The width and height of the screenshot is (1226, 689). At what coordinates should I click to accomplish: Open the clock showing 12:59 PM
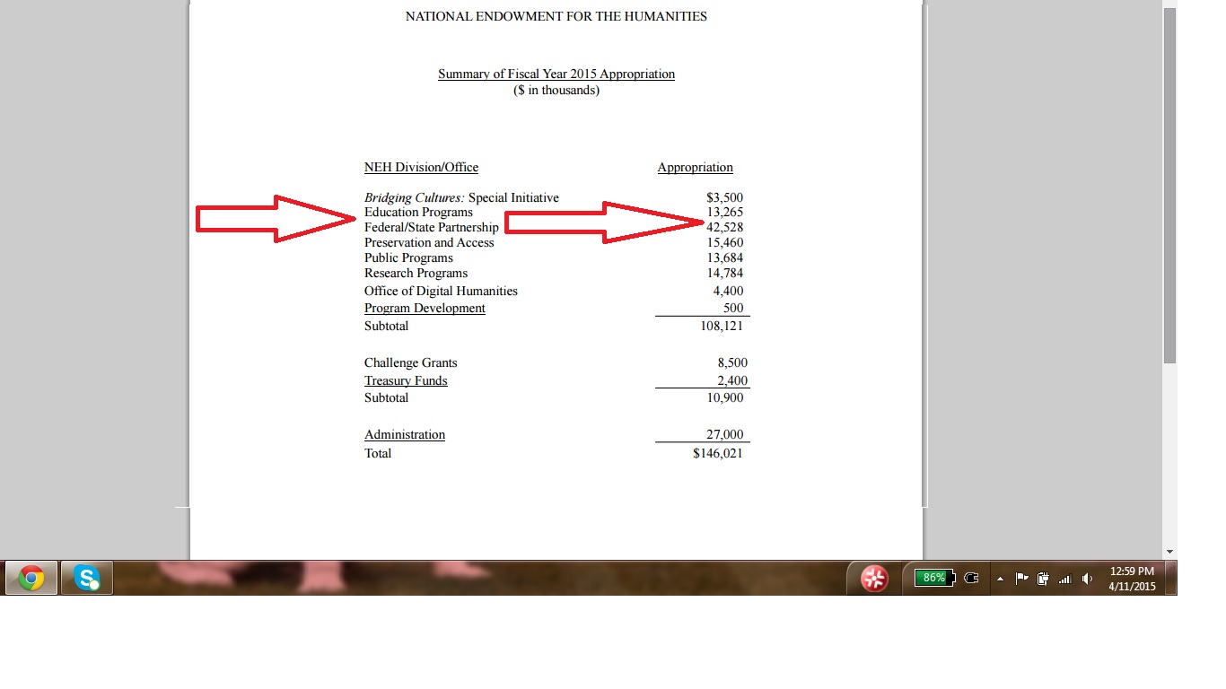1131,579
